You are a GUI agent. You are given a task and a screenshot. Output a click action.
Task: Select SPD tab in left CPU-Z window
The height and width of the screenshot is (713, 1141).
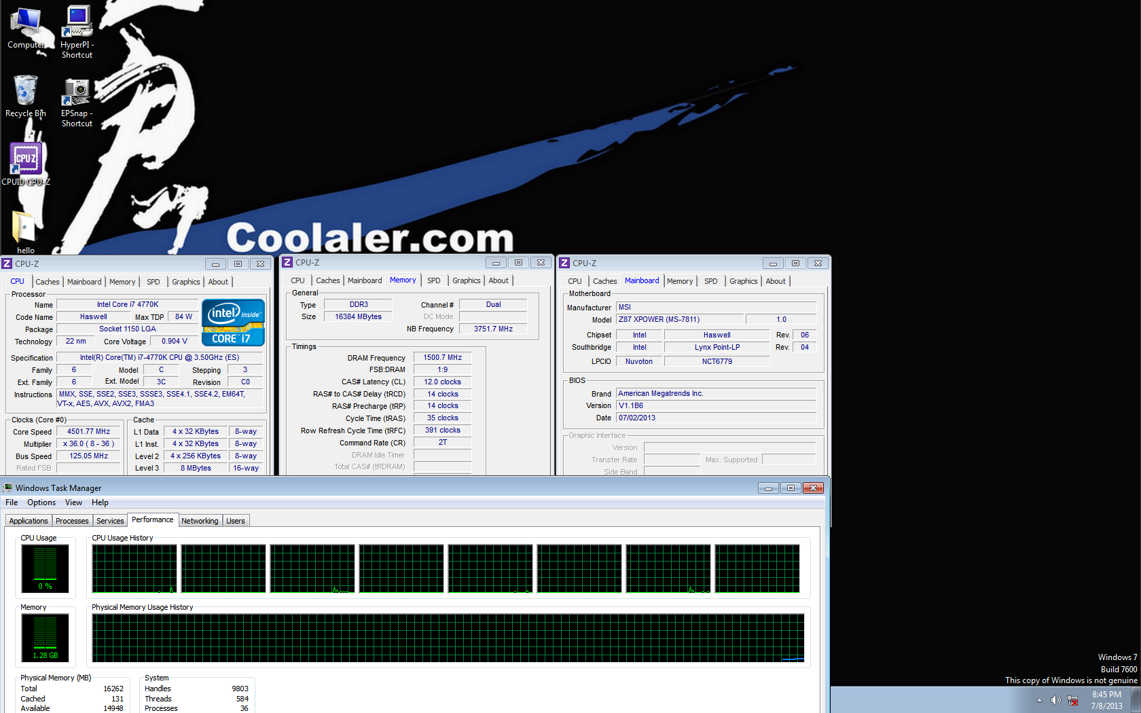153,282
